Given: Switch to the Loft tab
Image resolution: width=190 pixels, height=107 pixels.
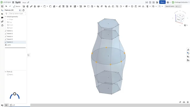Looking at the screenshot, I should click(x=19, y=105).
